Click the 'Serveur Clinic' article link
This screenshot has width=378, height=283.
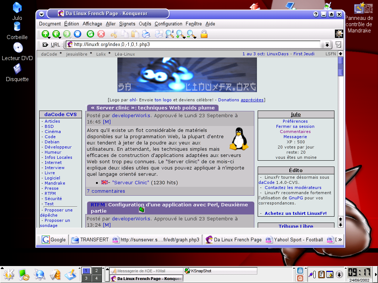(130, 183)
